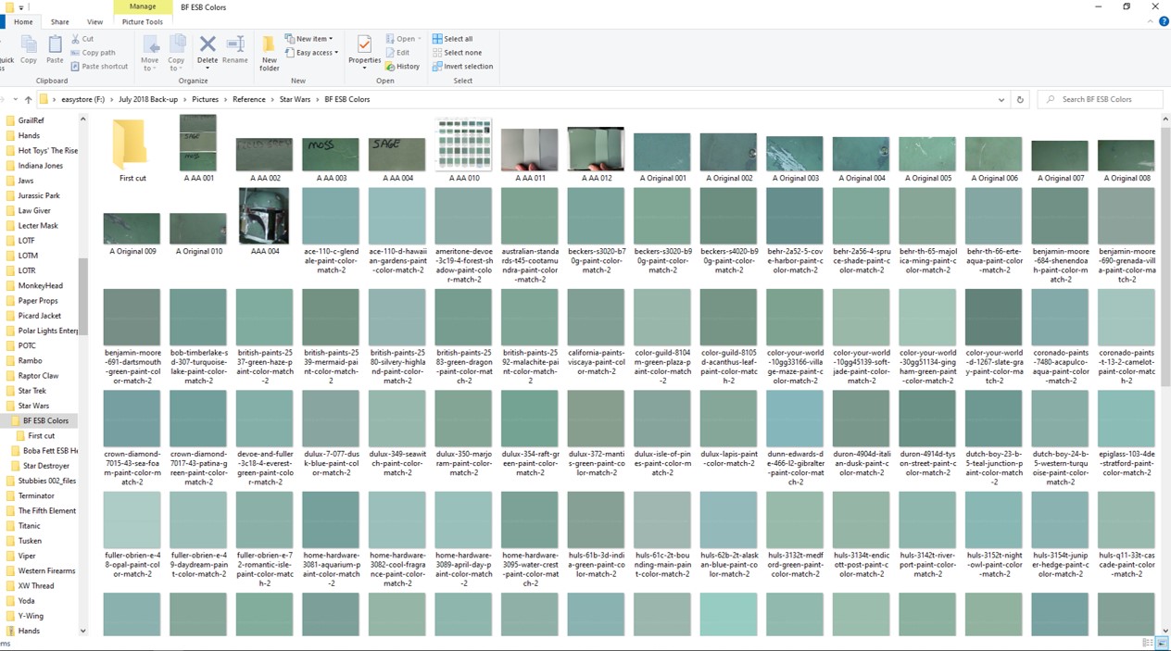
Task: Click the Paste shortcut icon
Action: tap(75, 67)
